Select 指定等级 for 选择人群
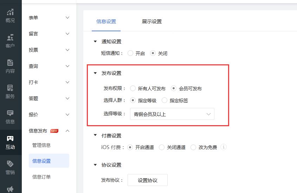The image size is (297, 193). point(133,101)
